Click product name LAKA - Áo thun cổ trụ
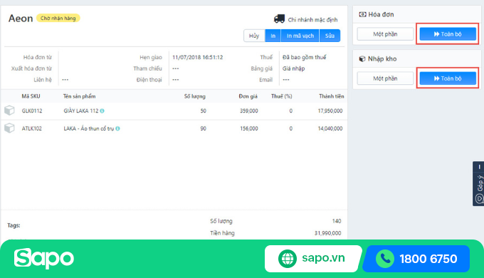 [89, 128]
